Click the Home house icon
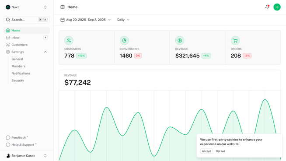The image size is (286, 161). click(x=8, y=31)
